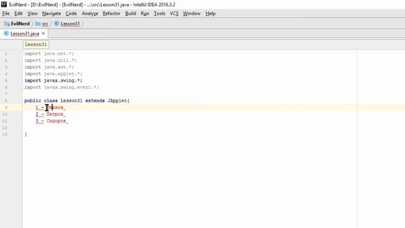
Task: Switch to the Lesson31.java editor tab
Action: click(x=25, y=34)
